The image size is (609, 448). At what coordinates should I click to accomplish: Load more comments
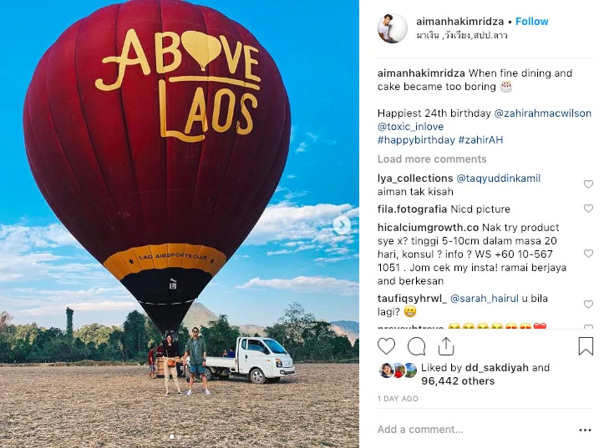click(432, 159)
